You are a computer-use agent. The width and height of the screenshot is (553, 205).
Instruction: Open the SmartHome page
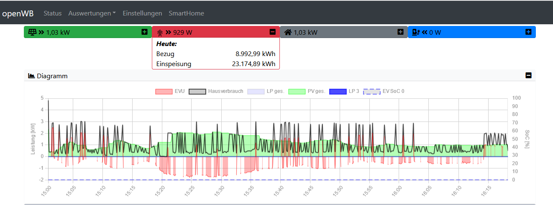pos(186,13)
